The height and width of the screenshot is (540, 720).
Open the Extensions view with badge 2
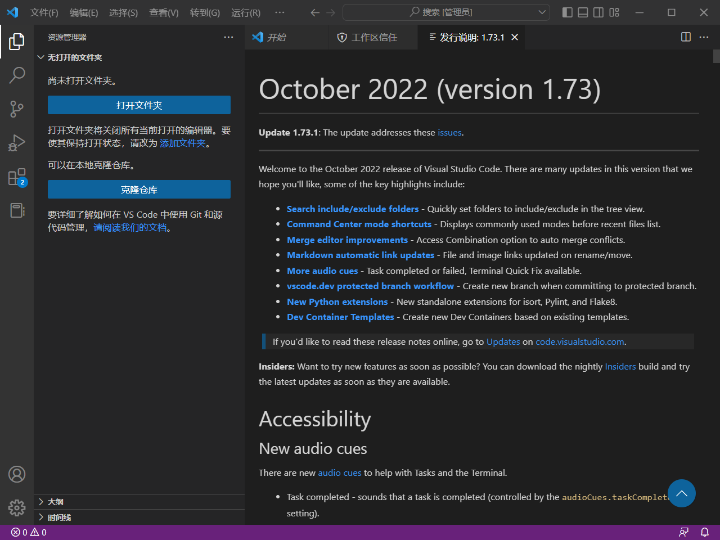(17, 177)
